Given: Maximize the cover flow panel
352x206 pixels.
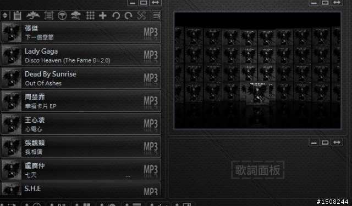Looking at the screenshot, I should (x=325, y=3).
